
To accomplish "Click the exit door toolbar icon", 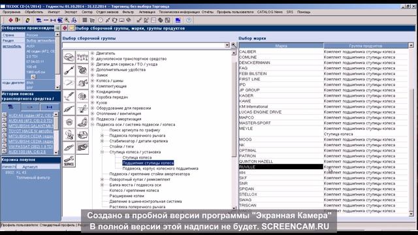I will 18,20.
